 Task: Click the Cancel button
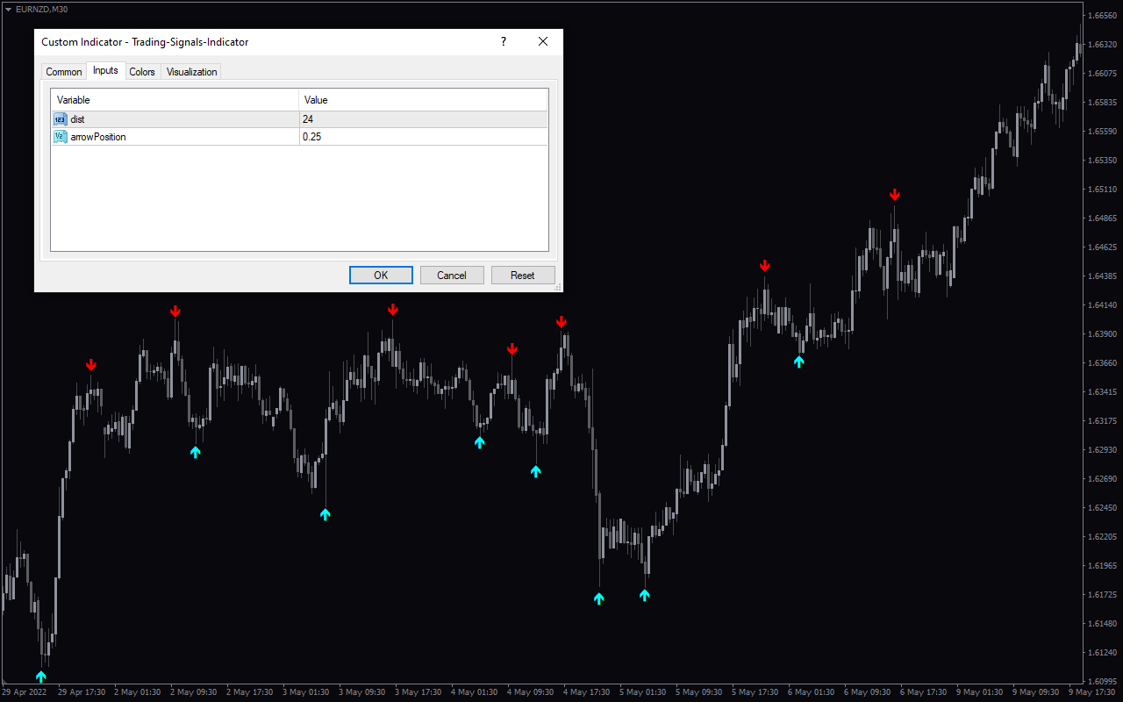pos(452,276)
